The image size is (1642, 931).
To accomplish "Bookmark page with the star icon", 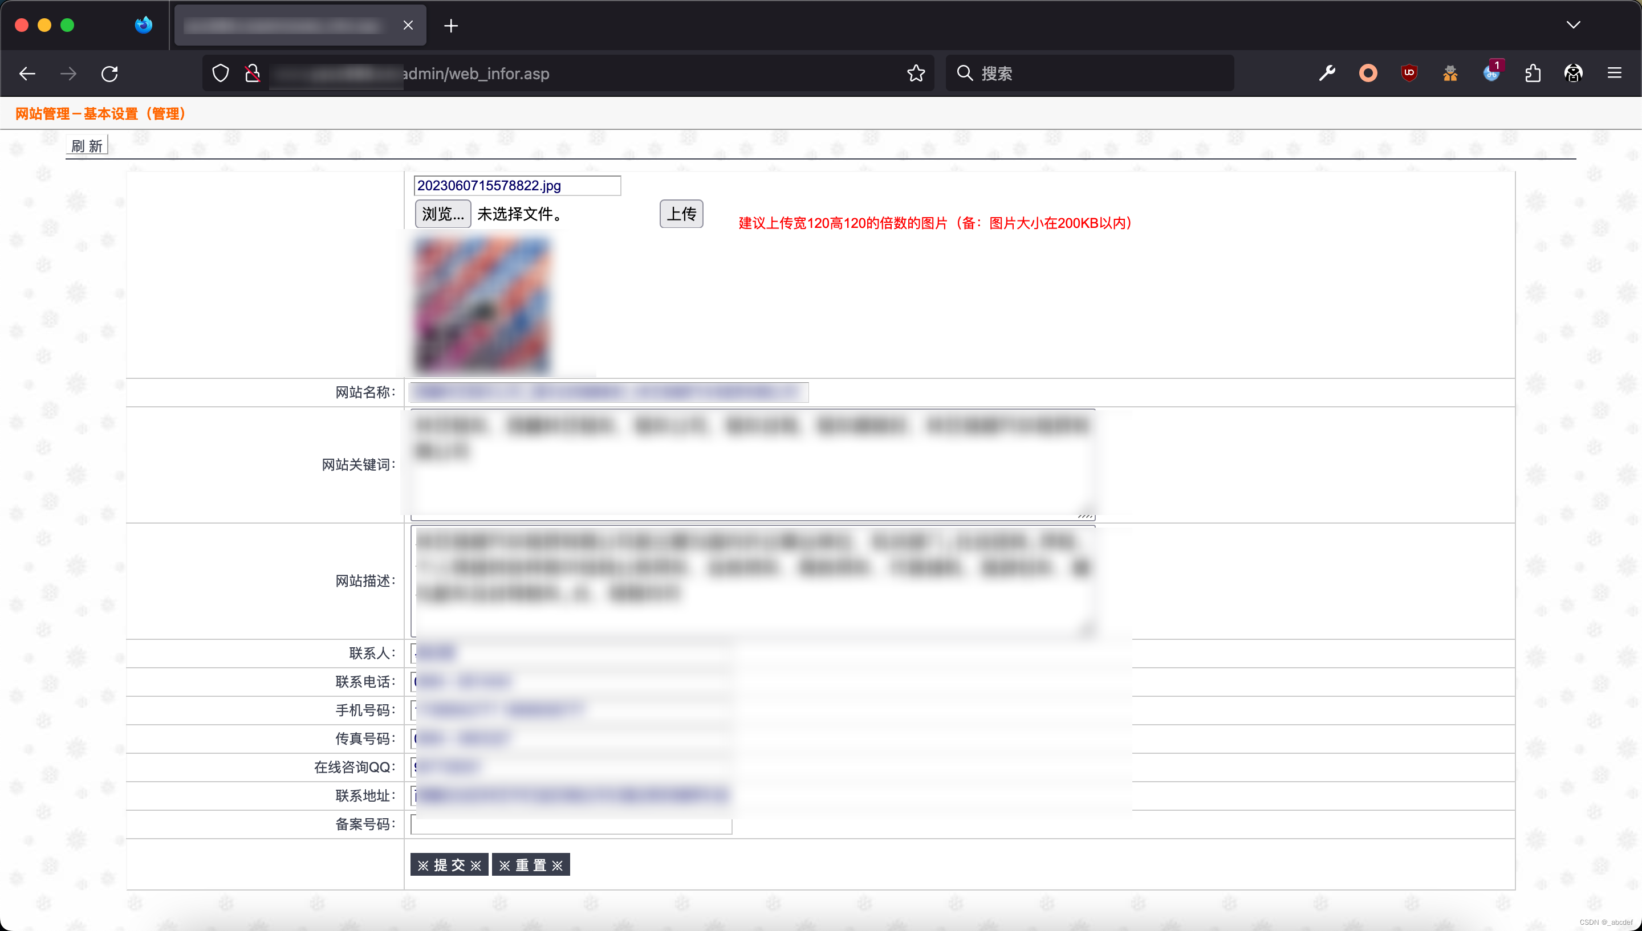I will click(915, 73).
